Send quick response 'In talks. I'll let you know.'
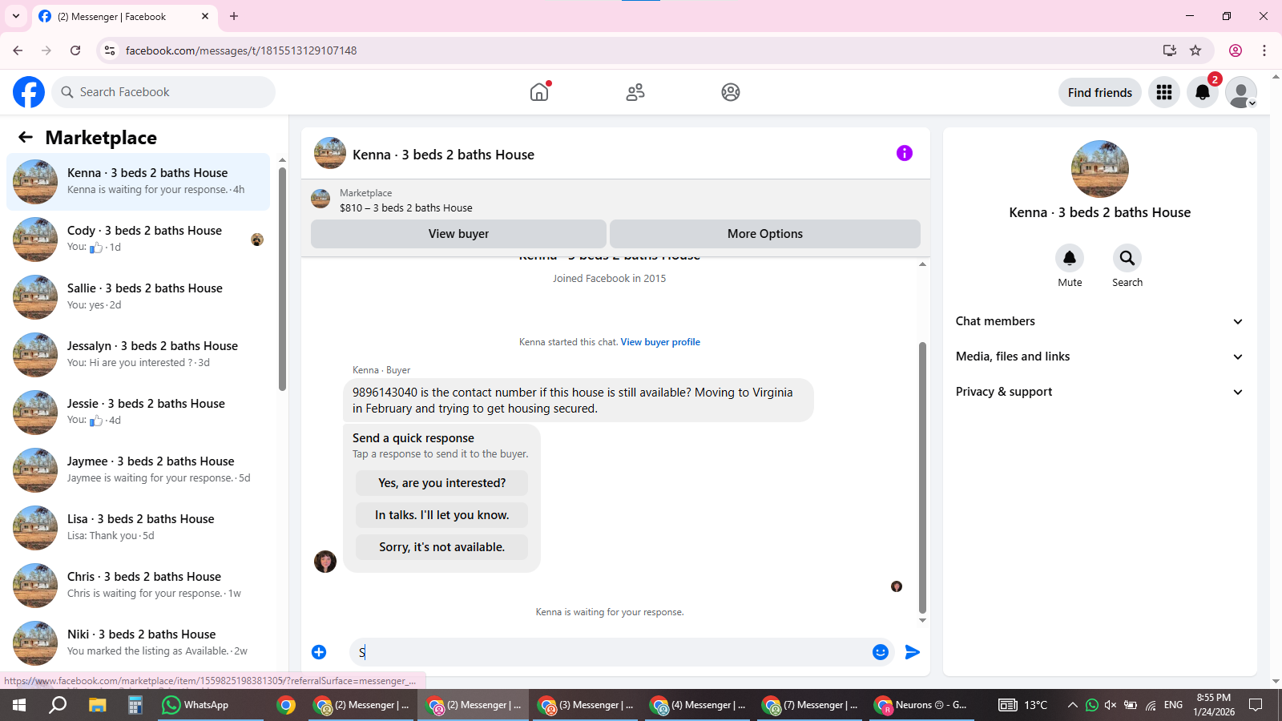 coord(441,515)
